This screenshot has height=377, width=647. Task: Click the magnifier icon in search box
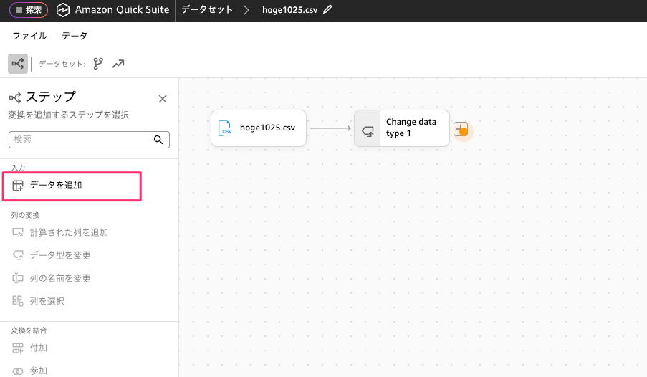tap(158, 139)
